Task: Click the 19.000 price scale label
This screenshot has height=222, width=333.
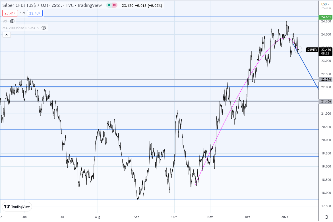Action: point(326,166)
